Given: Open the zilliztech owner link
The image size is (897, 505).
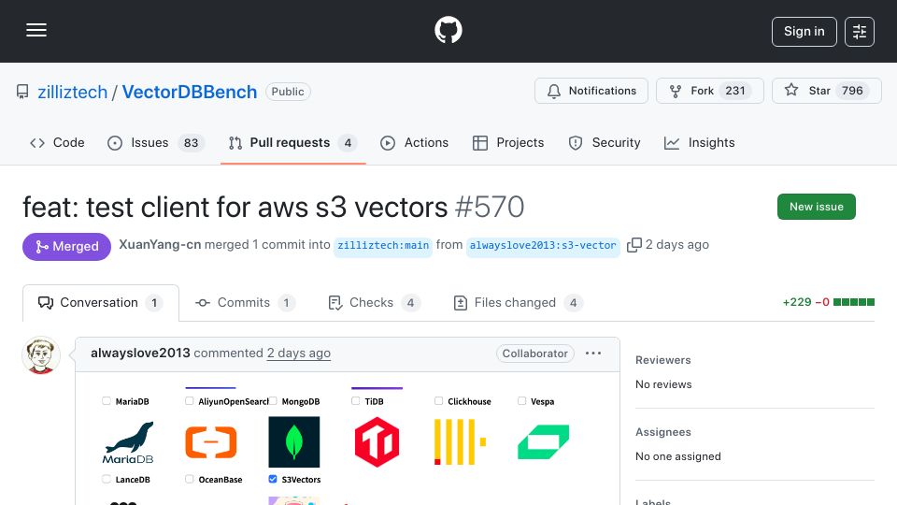Looking at the screenshot, I should coord(72,93).
